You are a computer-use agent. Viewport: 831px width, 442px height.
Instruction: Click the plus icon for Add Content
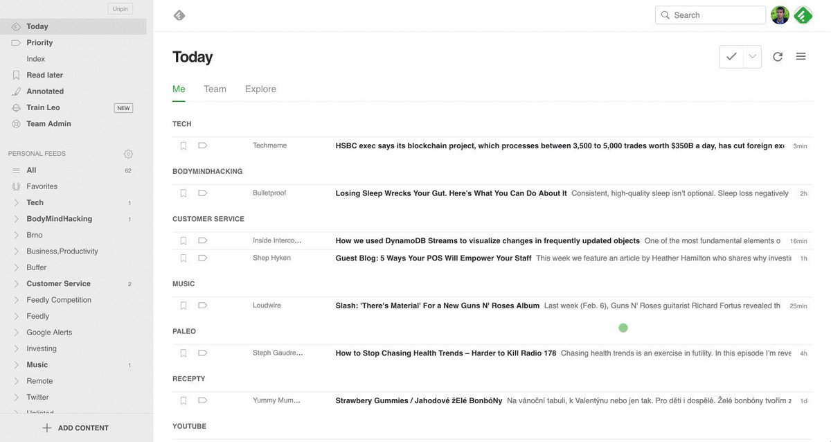pyautogui.click(x=46, y=428)
